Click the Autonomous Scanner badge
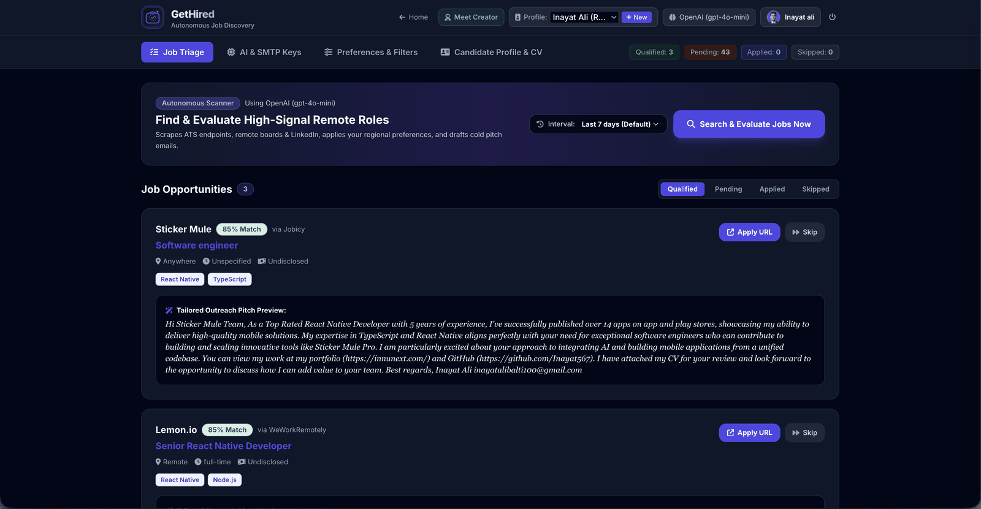This screenshot has width=981, height=509. coord(197,103)
